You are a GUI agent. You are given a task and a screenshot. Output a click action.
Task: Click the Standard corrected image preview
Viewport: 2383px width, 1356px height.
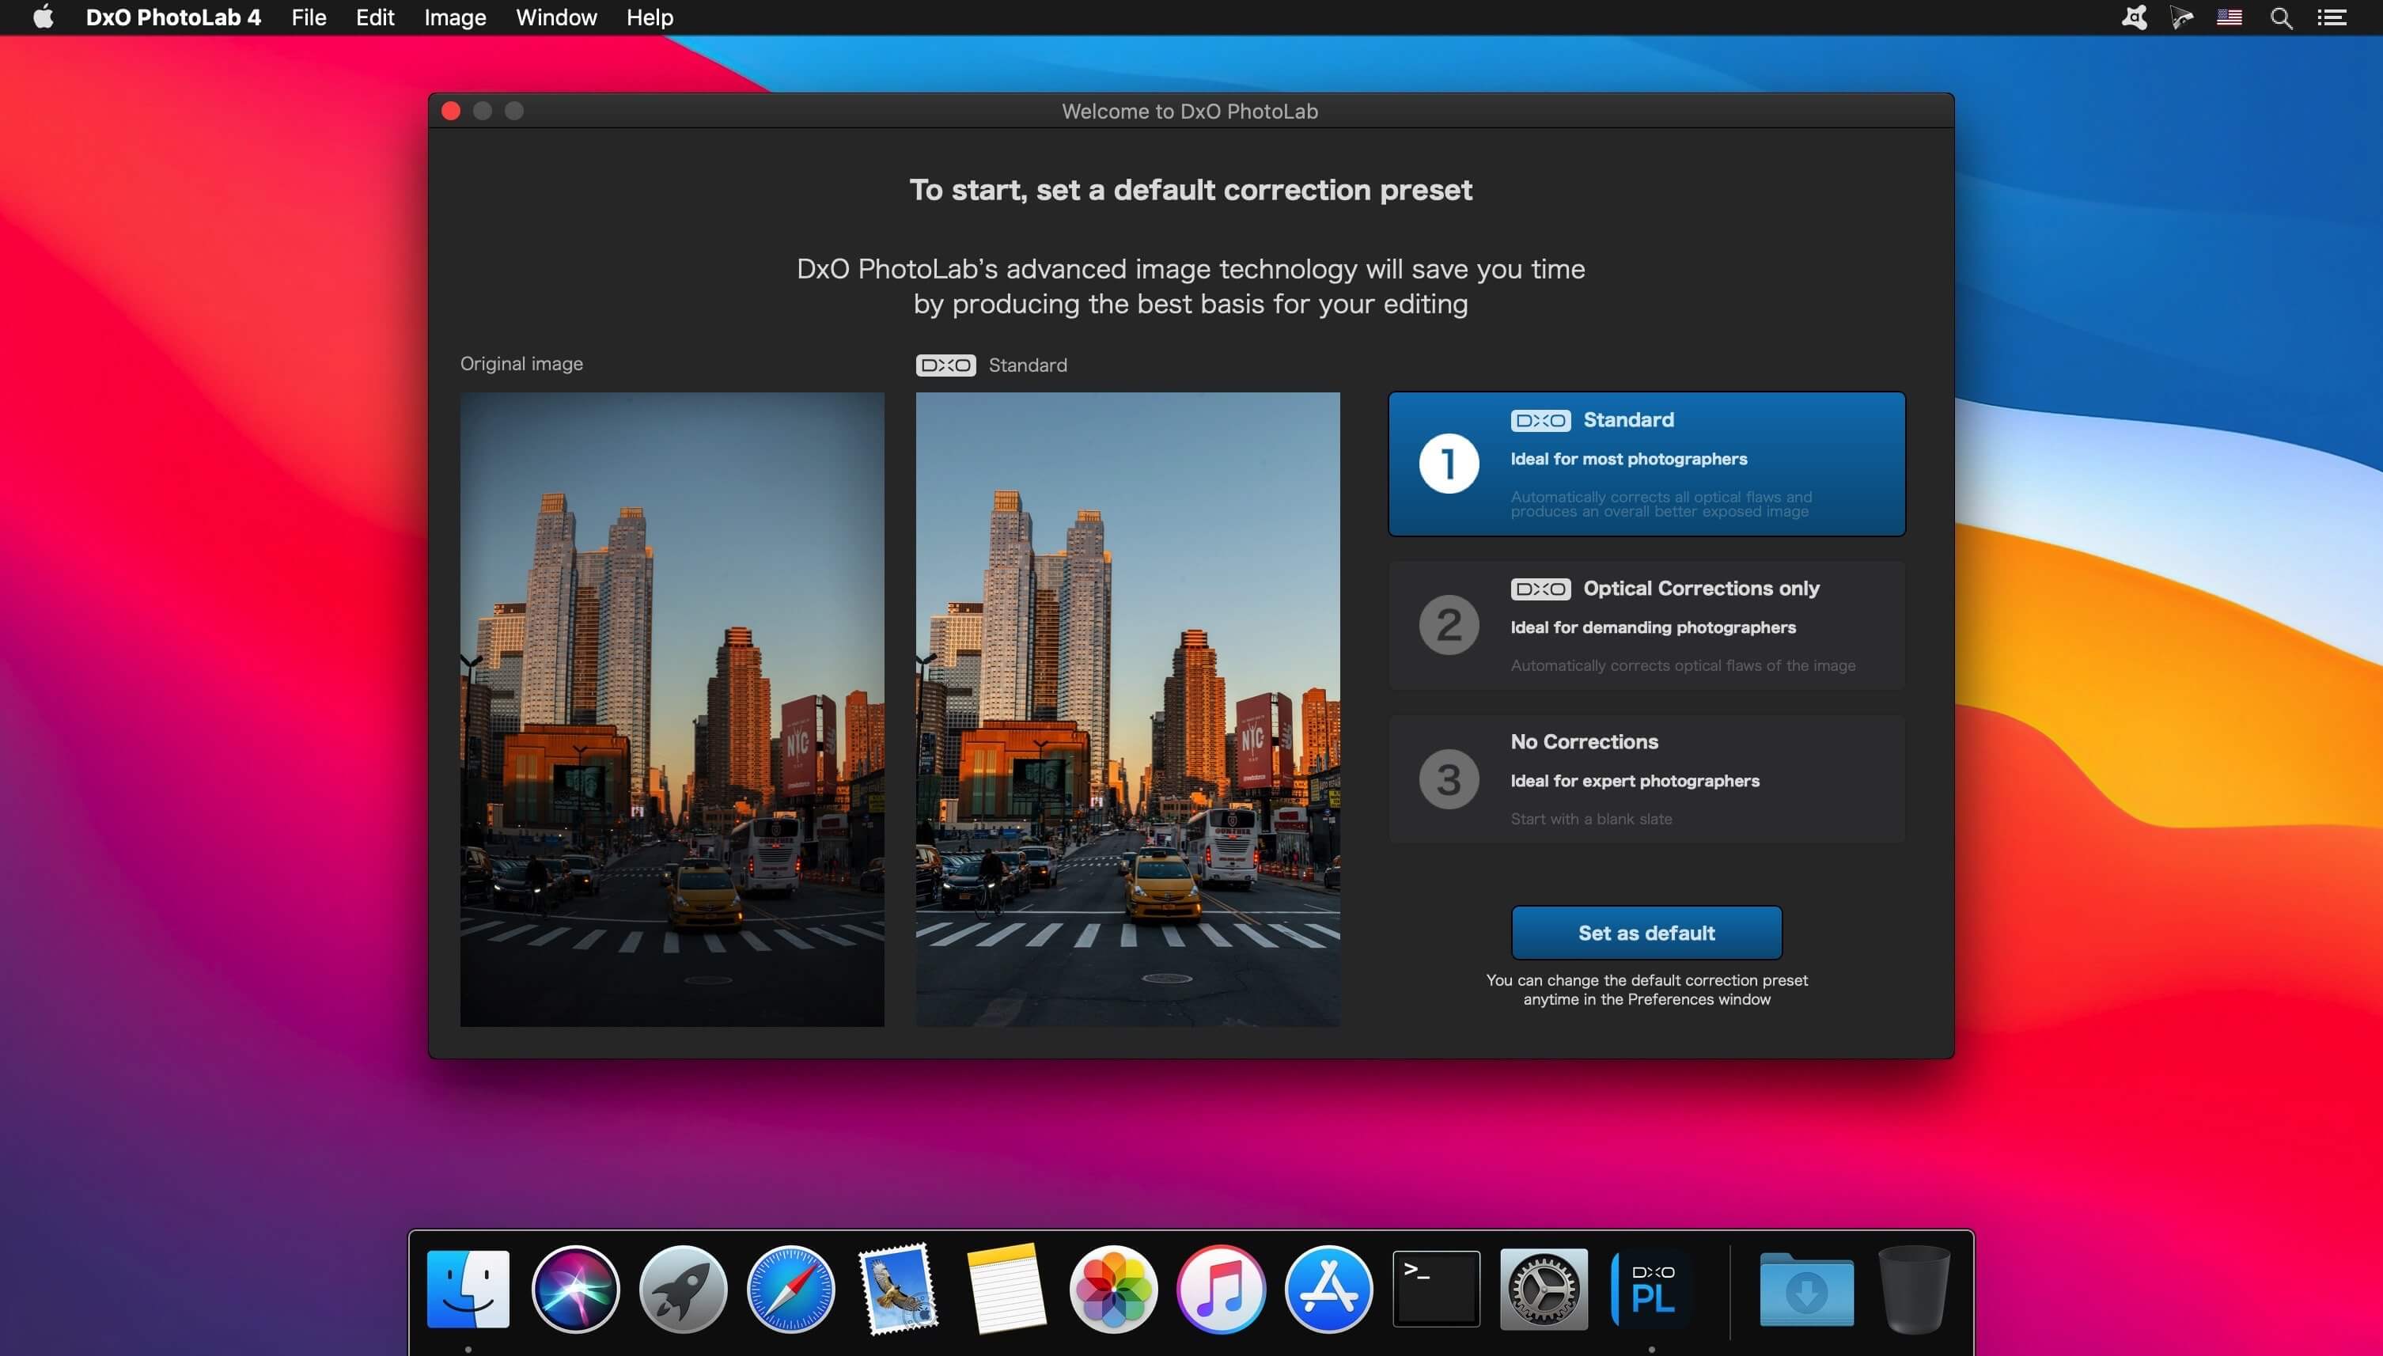(x=1127, y=710)
